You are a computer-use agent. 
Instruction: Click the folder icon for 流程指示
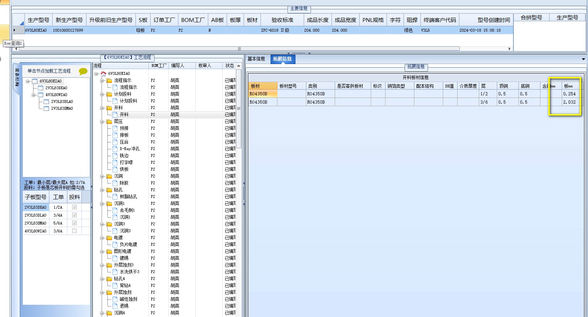pos(109,80)
